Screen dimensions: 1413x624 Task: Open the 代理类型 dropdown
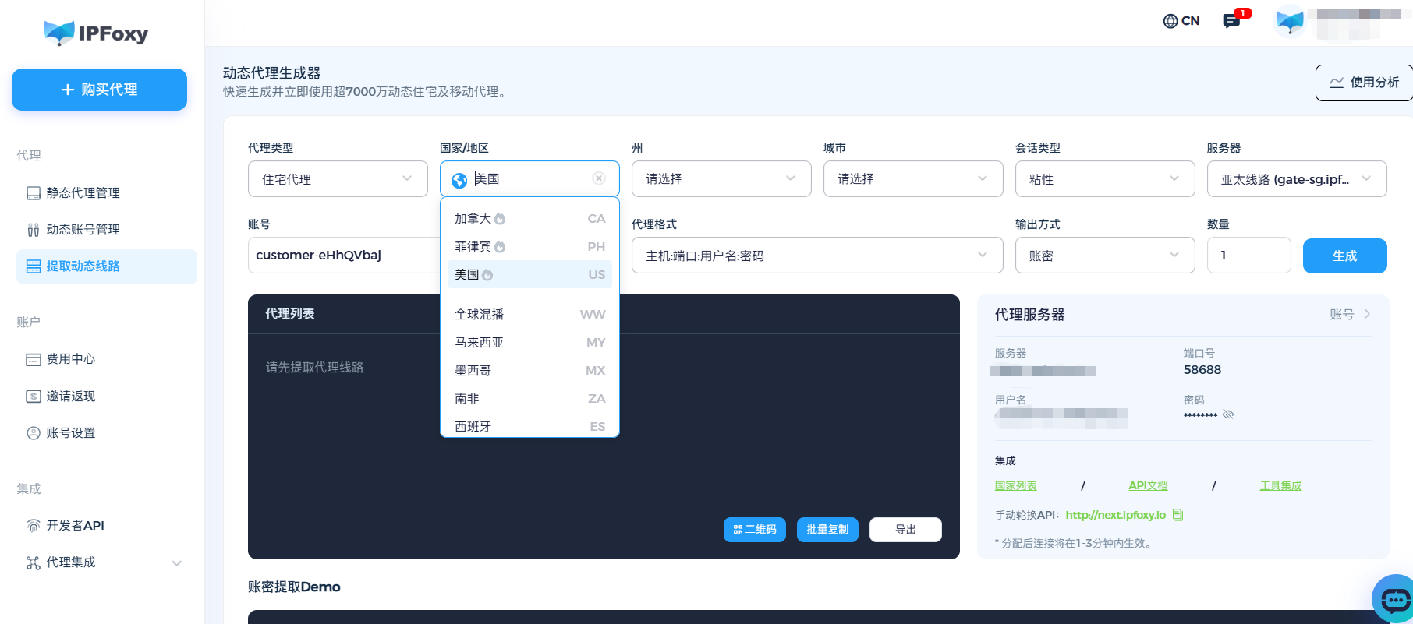pos(338,179)
